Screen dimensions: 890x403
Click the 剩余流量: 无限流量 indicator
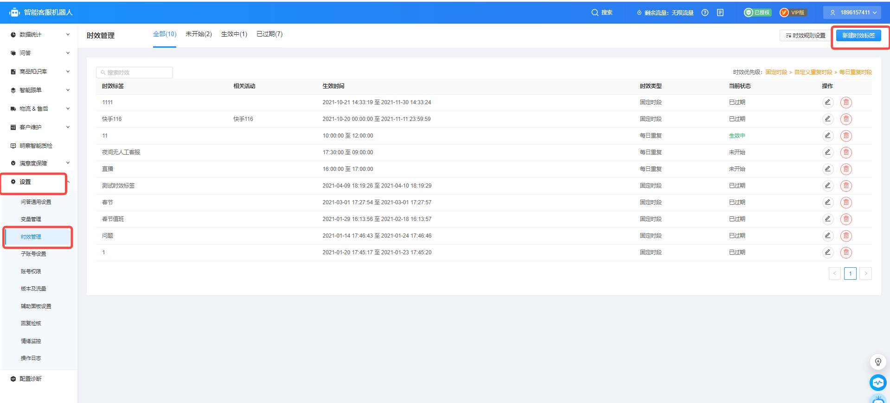(x=665, y=13)
